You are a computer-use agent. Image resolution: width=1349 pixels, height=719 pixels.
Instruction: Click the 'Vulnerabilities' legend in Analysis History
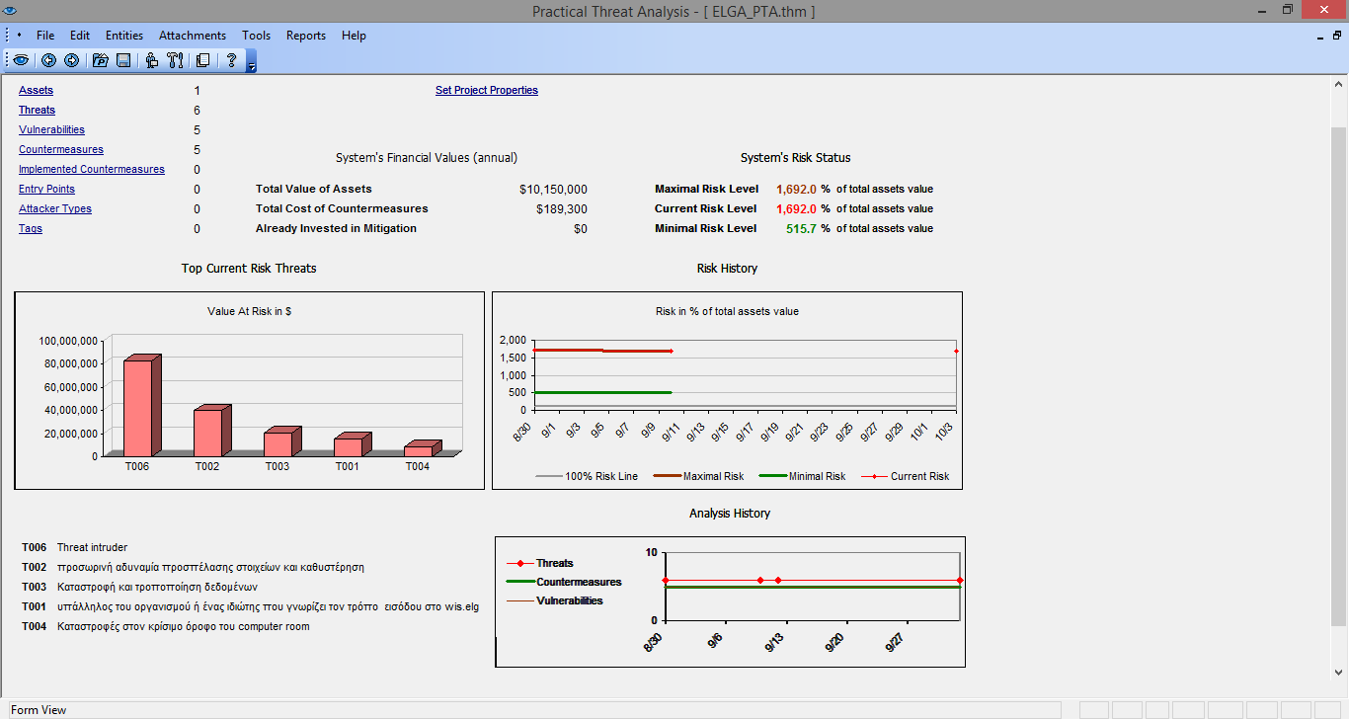(x=554, y=600)
